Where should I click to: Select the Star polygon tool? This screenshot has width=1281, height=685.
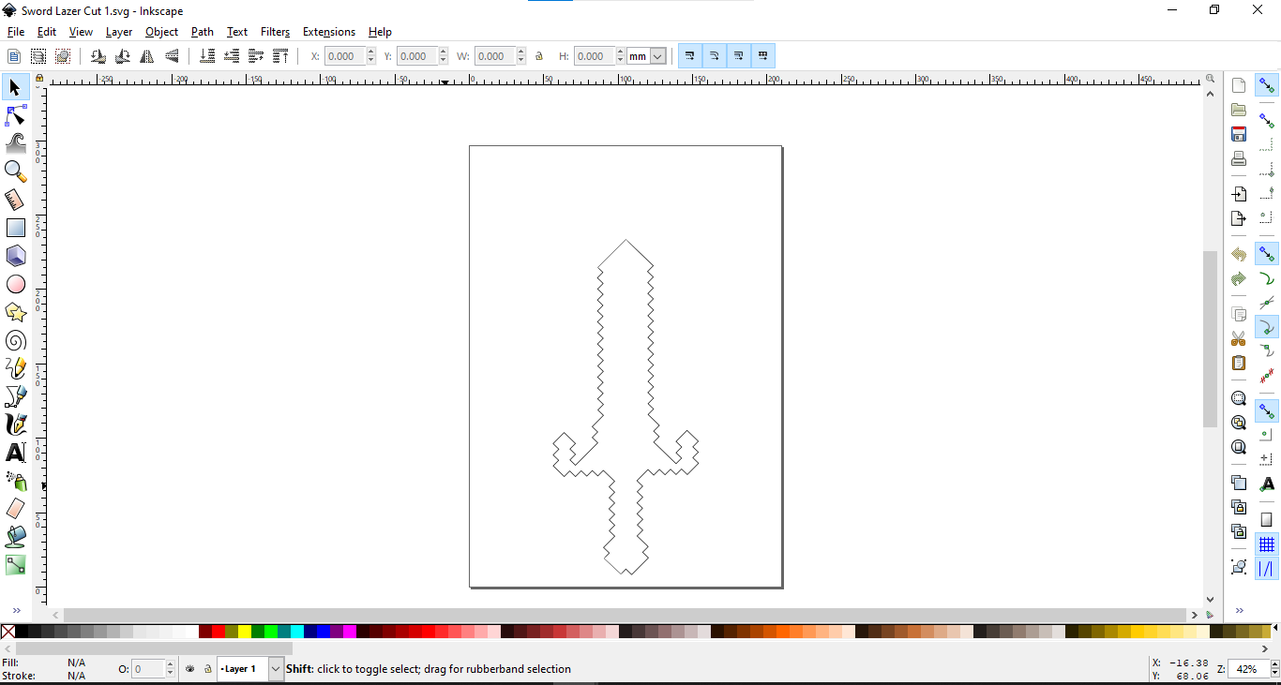[15, 312]
